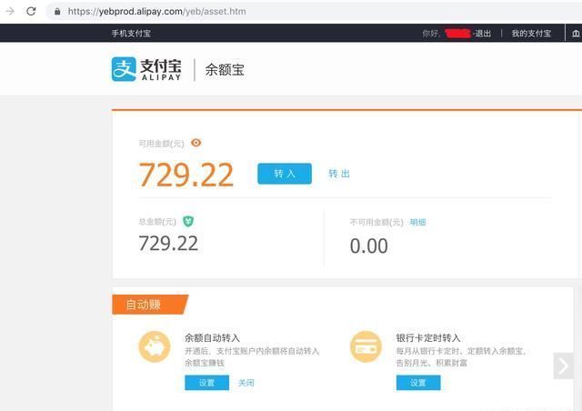
Task: Click the 银行卡定时转入 heading
Action: (x=428, y=338)
